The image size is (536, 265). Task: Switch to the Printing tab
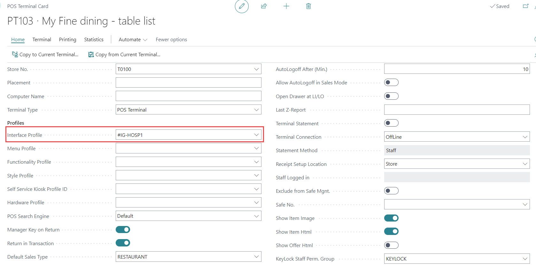click(x=67, y=40)
